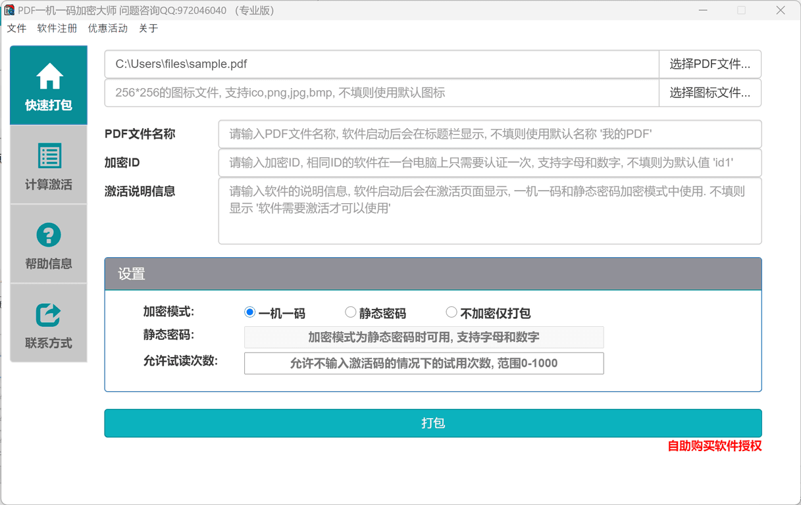The image size is (801, 505).
Task: Click 选择图标文件 to pick an icon file
Action: [x=710, y=93]
